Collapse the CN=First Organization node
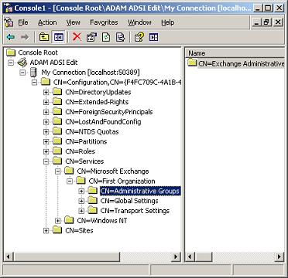 tap(70, 181)
